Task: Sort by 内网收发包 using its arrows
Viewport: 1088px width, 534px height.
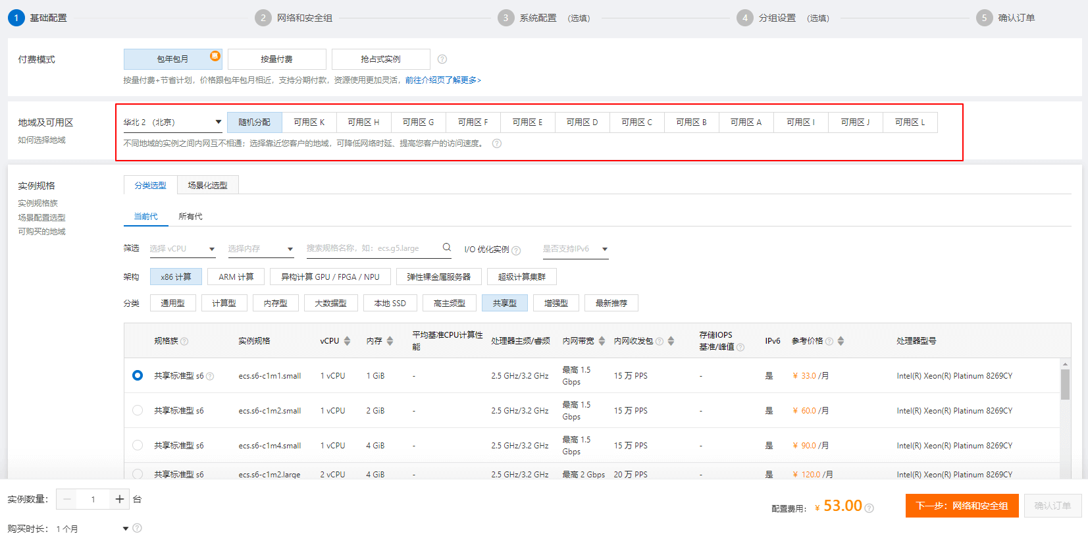Action: 671,341
